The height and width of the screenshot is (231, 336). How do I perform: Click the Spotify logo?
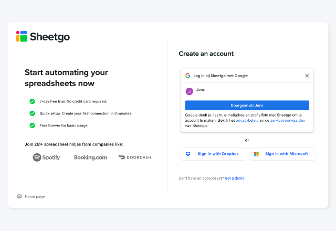pyautogui.click(x=47, y=157)
